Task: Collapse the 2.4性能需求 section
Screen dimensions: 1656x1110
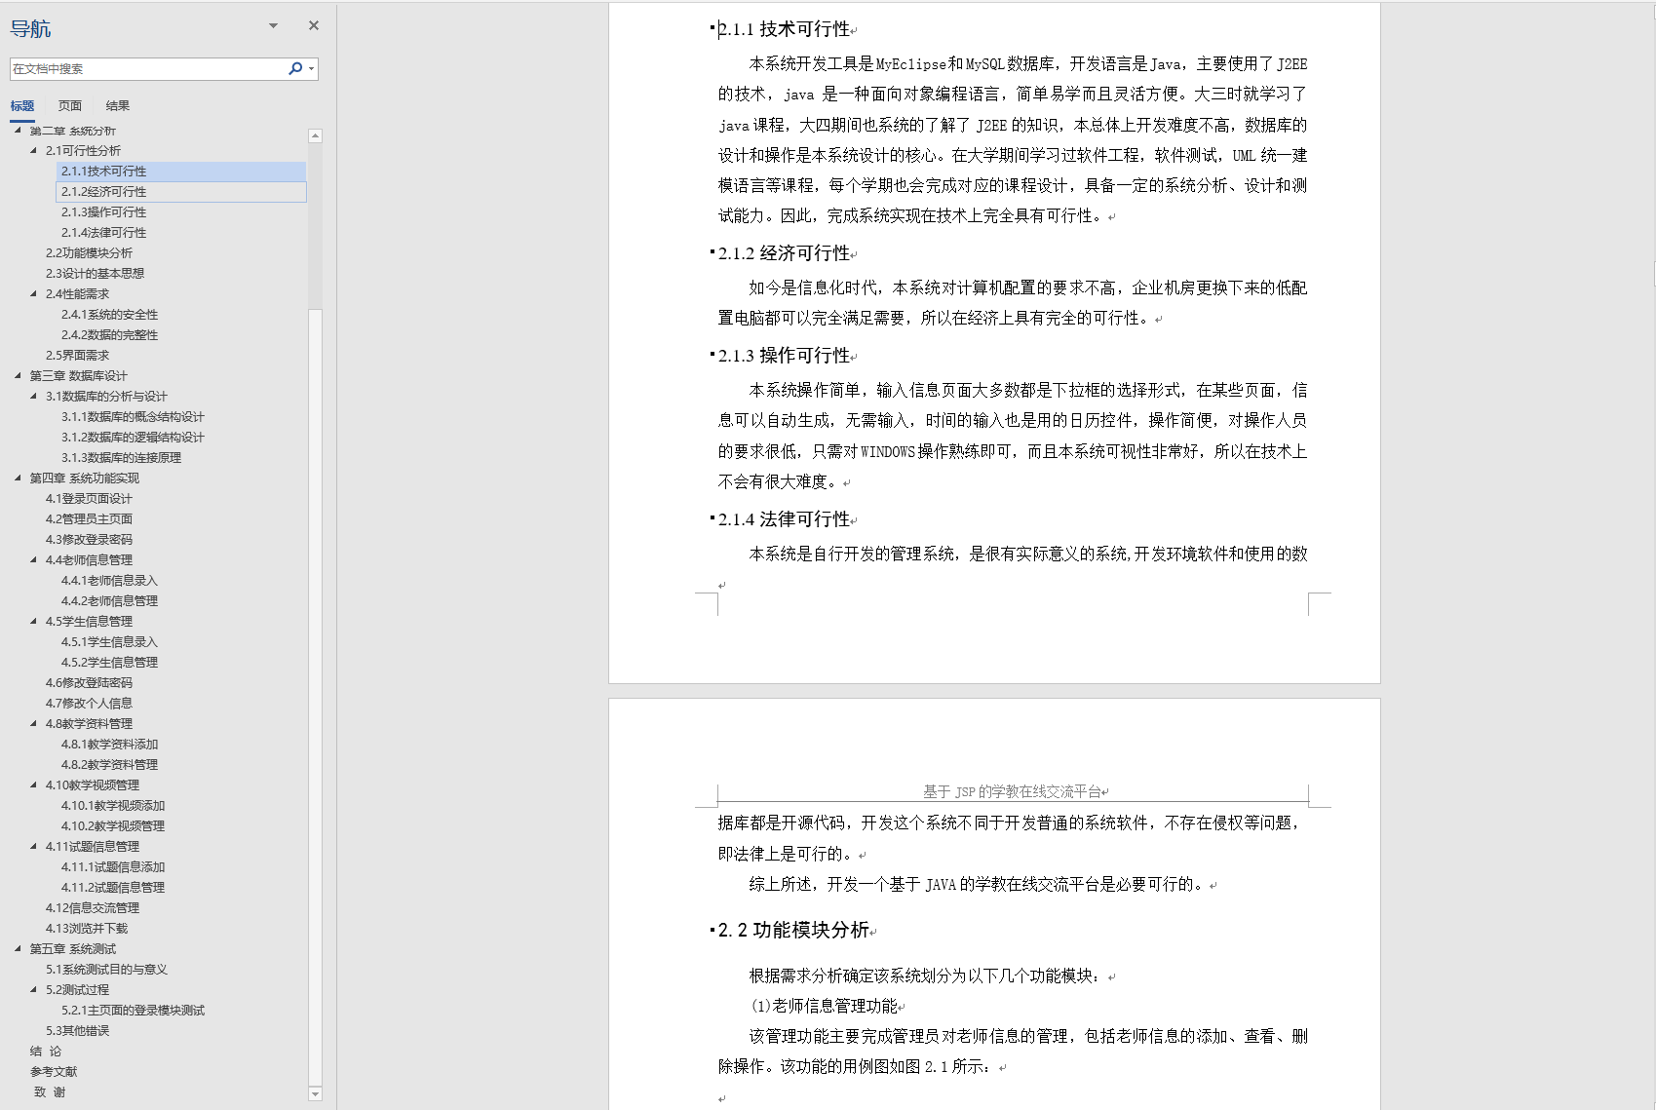Action: pos(32,293)
